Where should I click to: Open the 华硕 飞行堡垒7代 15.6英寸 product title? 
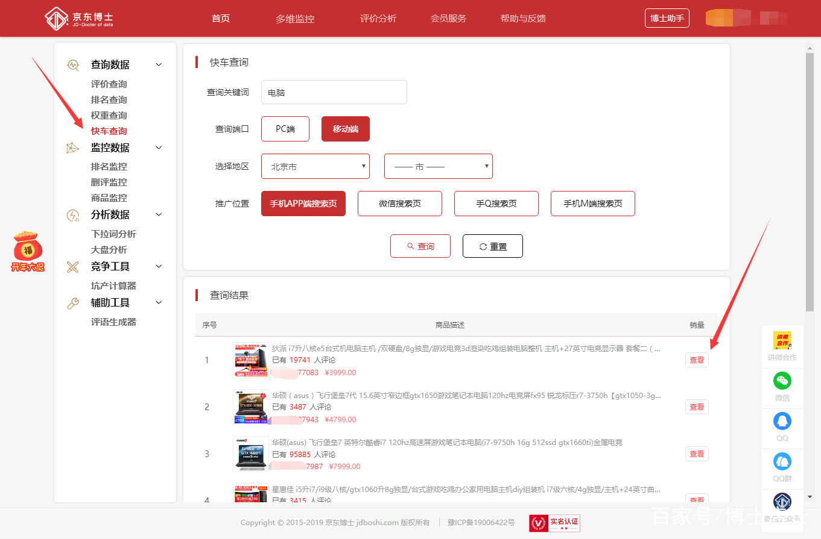click(466, 396)
